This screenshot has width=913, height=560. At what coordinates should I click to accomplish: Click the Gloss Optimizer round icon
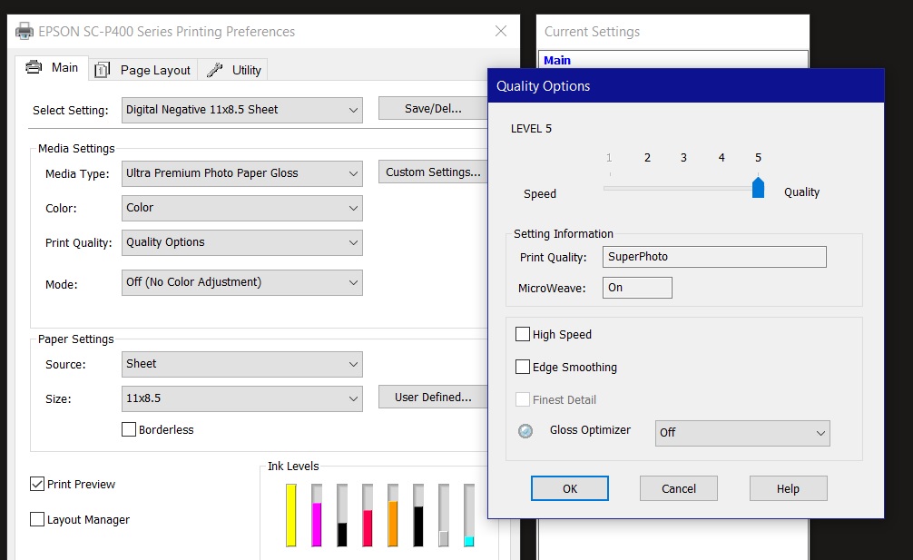pyautogui.click(x=525, y=431)
